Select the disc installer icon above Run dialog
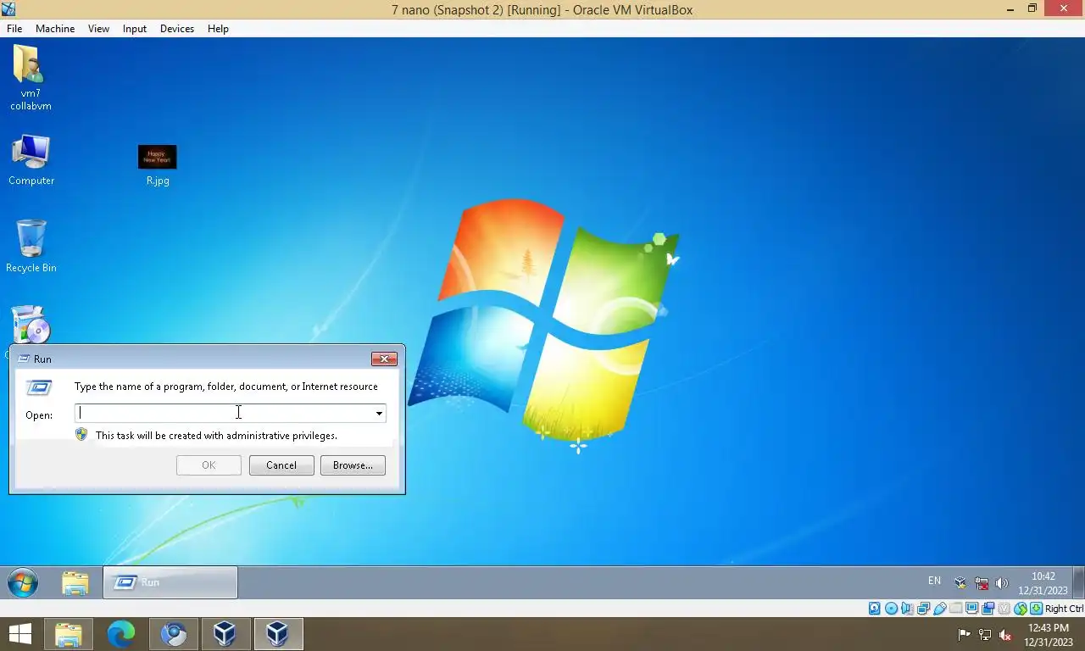 [x=31, y=325]
